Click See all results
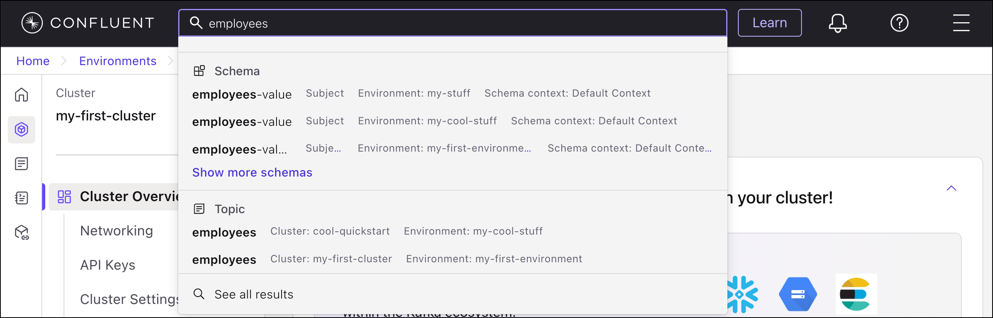The width and height of the screenshot is (993, 318). point(254,294)
